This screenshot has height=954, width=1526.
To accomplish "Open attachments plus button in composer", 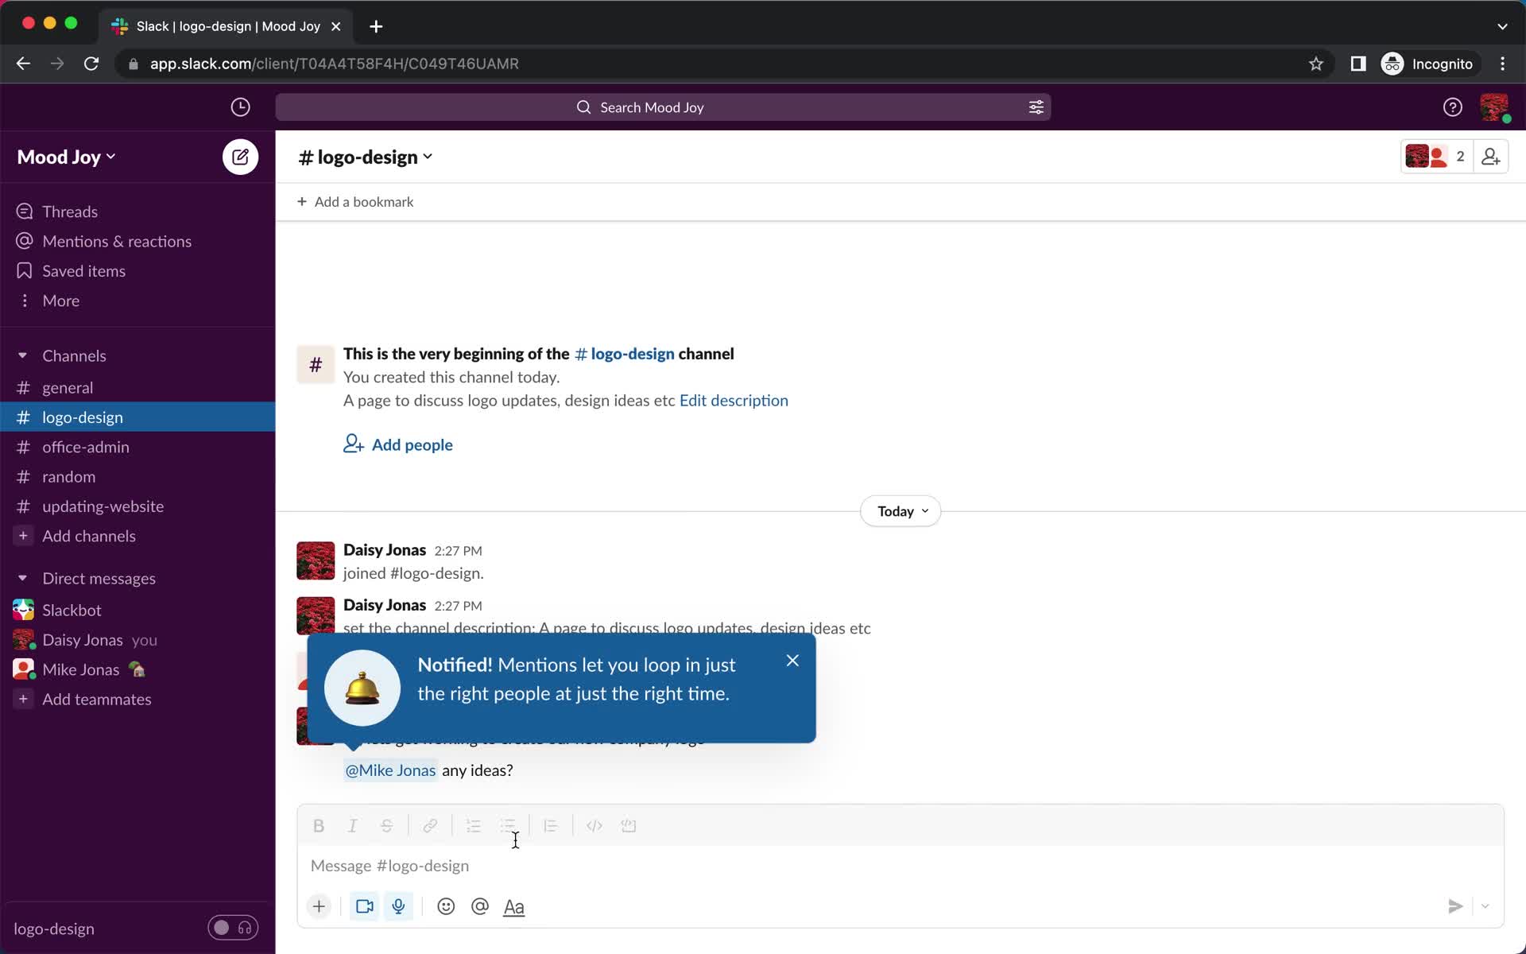I will point(319,906).
